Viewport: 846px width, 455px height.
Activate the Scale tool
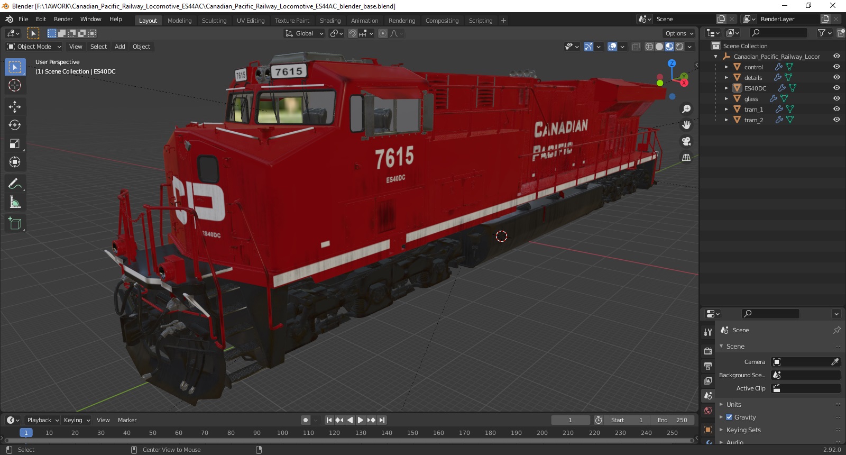pos(15,143)
